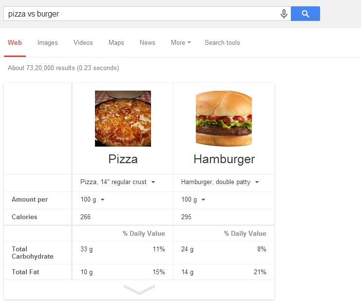Viewport: 361px width, 301px height.
Task: Click the pizza photo thumbnail
Action: coord(123,118)
